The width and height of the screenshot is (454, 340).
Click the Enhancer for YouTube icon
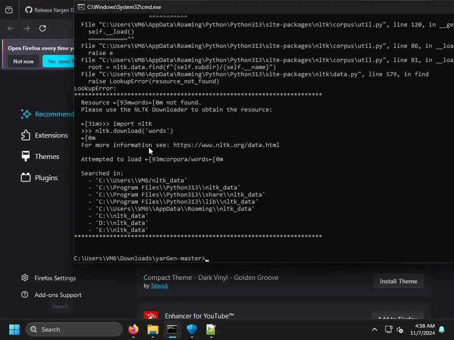pyautogui.click(x=151, y=315)
